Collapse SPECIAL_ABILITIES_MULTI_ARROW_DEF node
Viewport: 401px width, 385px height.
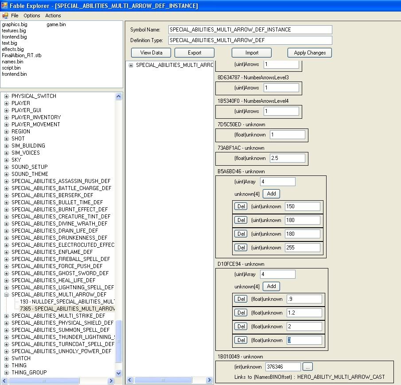coord(6,295)
